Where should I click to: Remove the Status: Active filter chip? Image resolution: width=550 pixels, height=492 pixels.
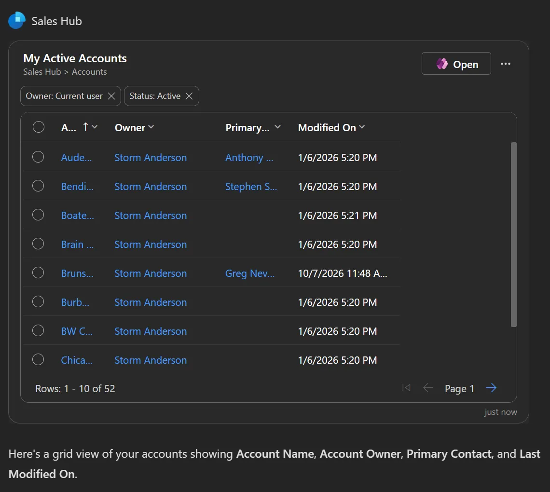189,96
